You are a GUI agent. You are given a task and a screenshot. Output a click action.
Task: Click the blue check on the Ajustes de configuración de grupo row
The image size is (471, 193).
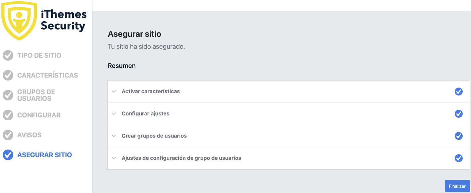(x=459, y=158)
